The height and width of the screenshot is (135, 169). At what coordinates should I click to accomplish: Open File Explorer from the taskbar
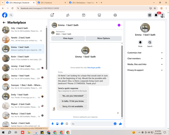coord(29,132)
